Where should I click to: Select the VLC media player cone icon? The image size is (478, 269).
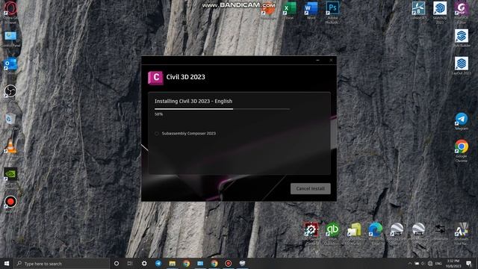click(10, 147)
